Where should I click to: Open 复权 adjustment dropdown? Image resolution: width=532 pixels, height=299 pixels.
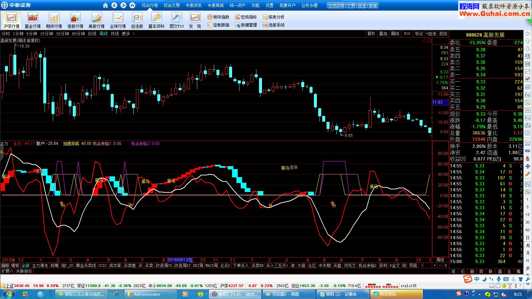click(371, 34)
